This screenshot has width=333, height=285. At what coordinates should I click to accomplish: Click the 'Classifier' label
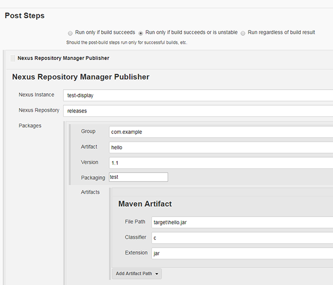tap(135, 237)
